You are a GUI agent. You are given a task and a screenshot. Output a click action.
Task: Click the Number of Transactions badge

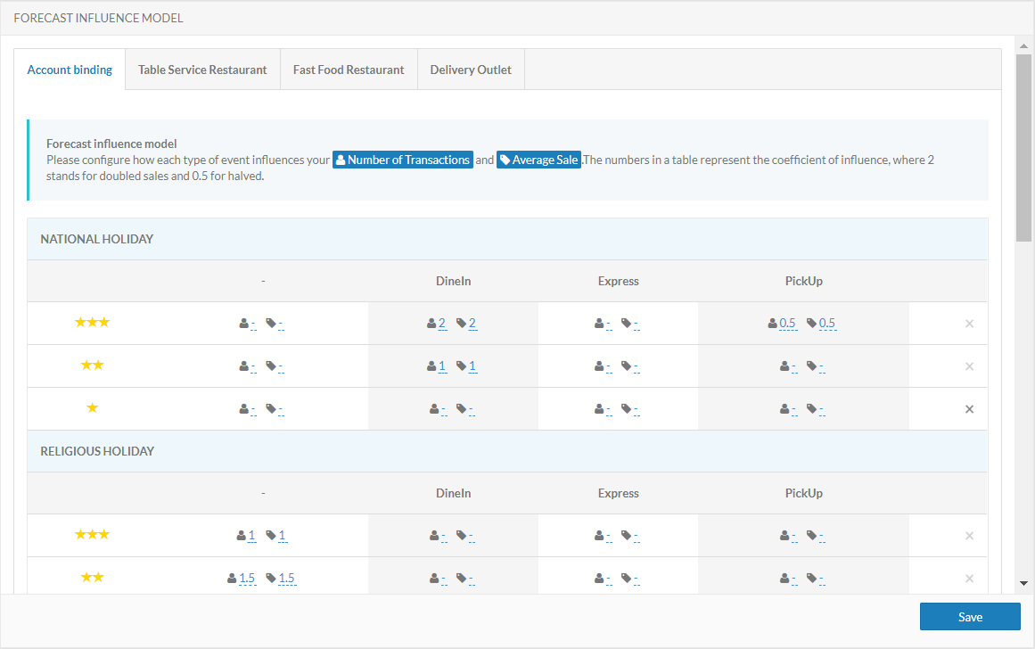point(403,160)
